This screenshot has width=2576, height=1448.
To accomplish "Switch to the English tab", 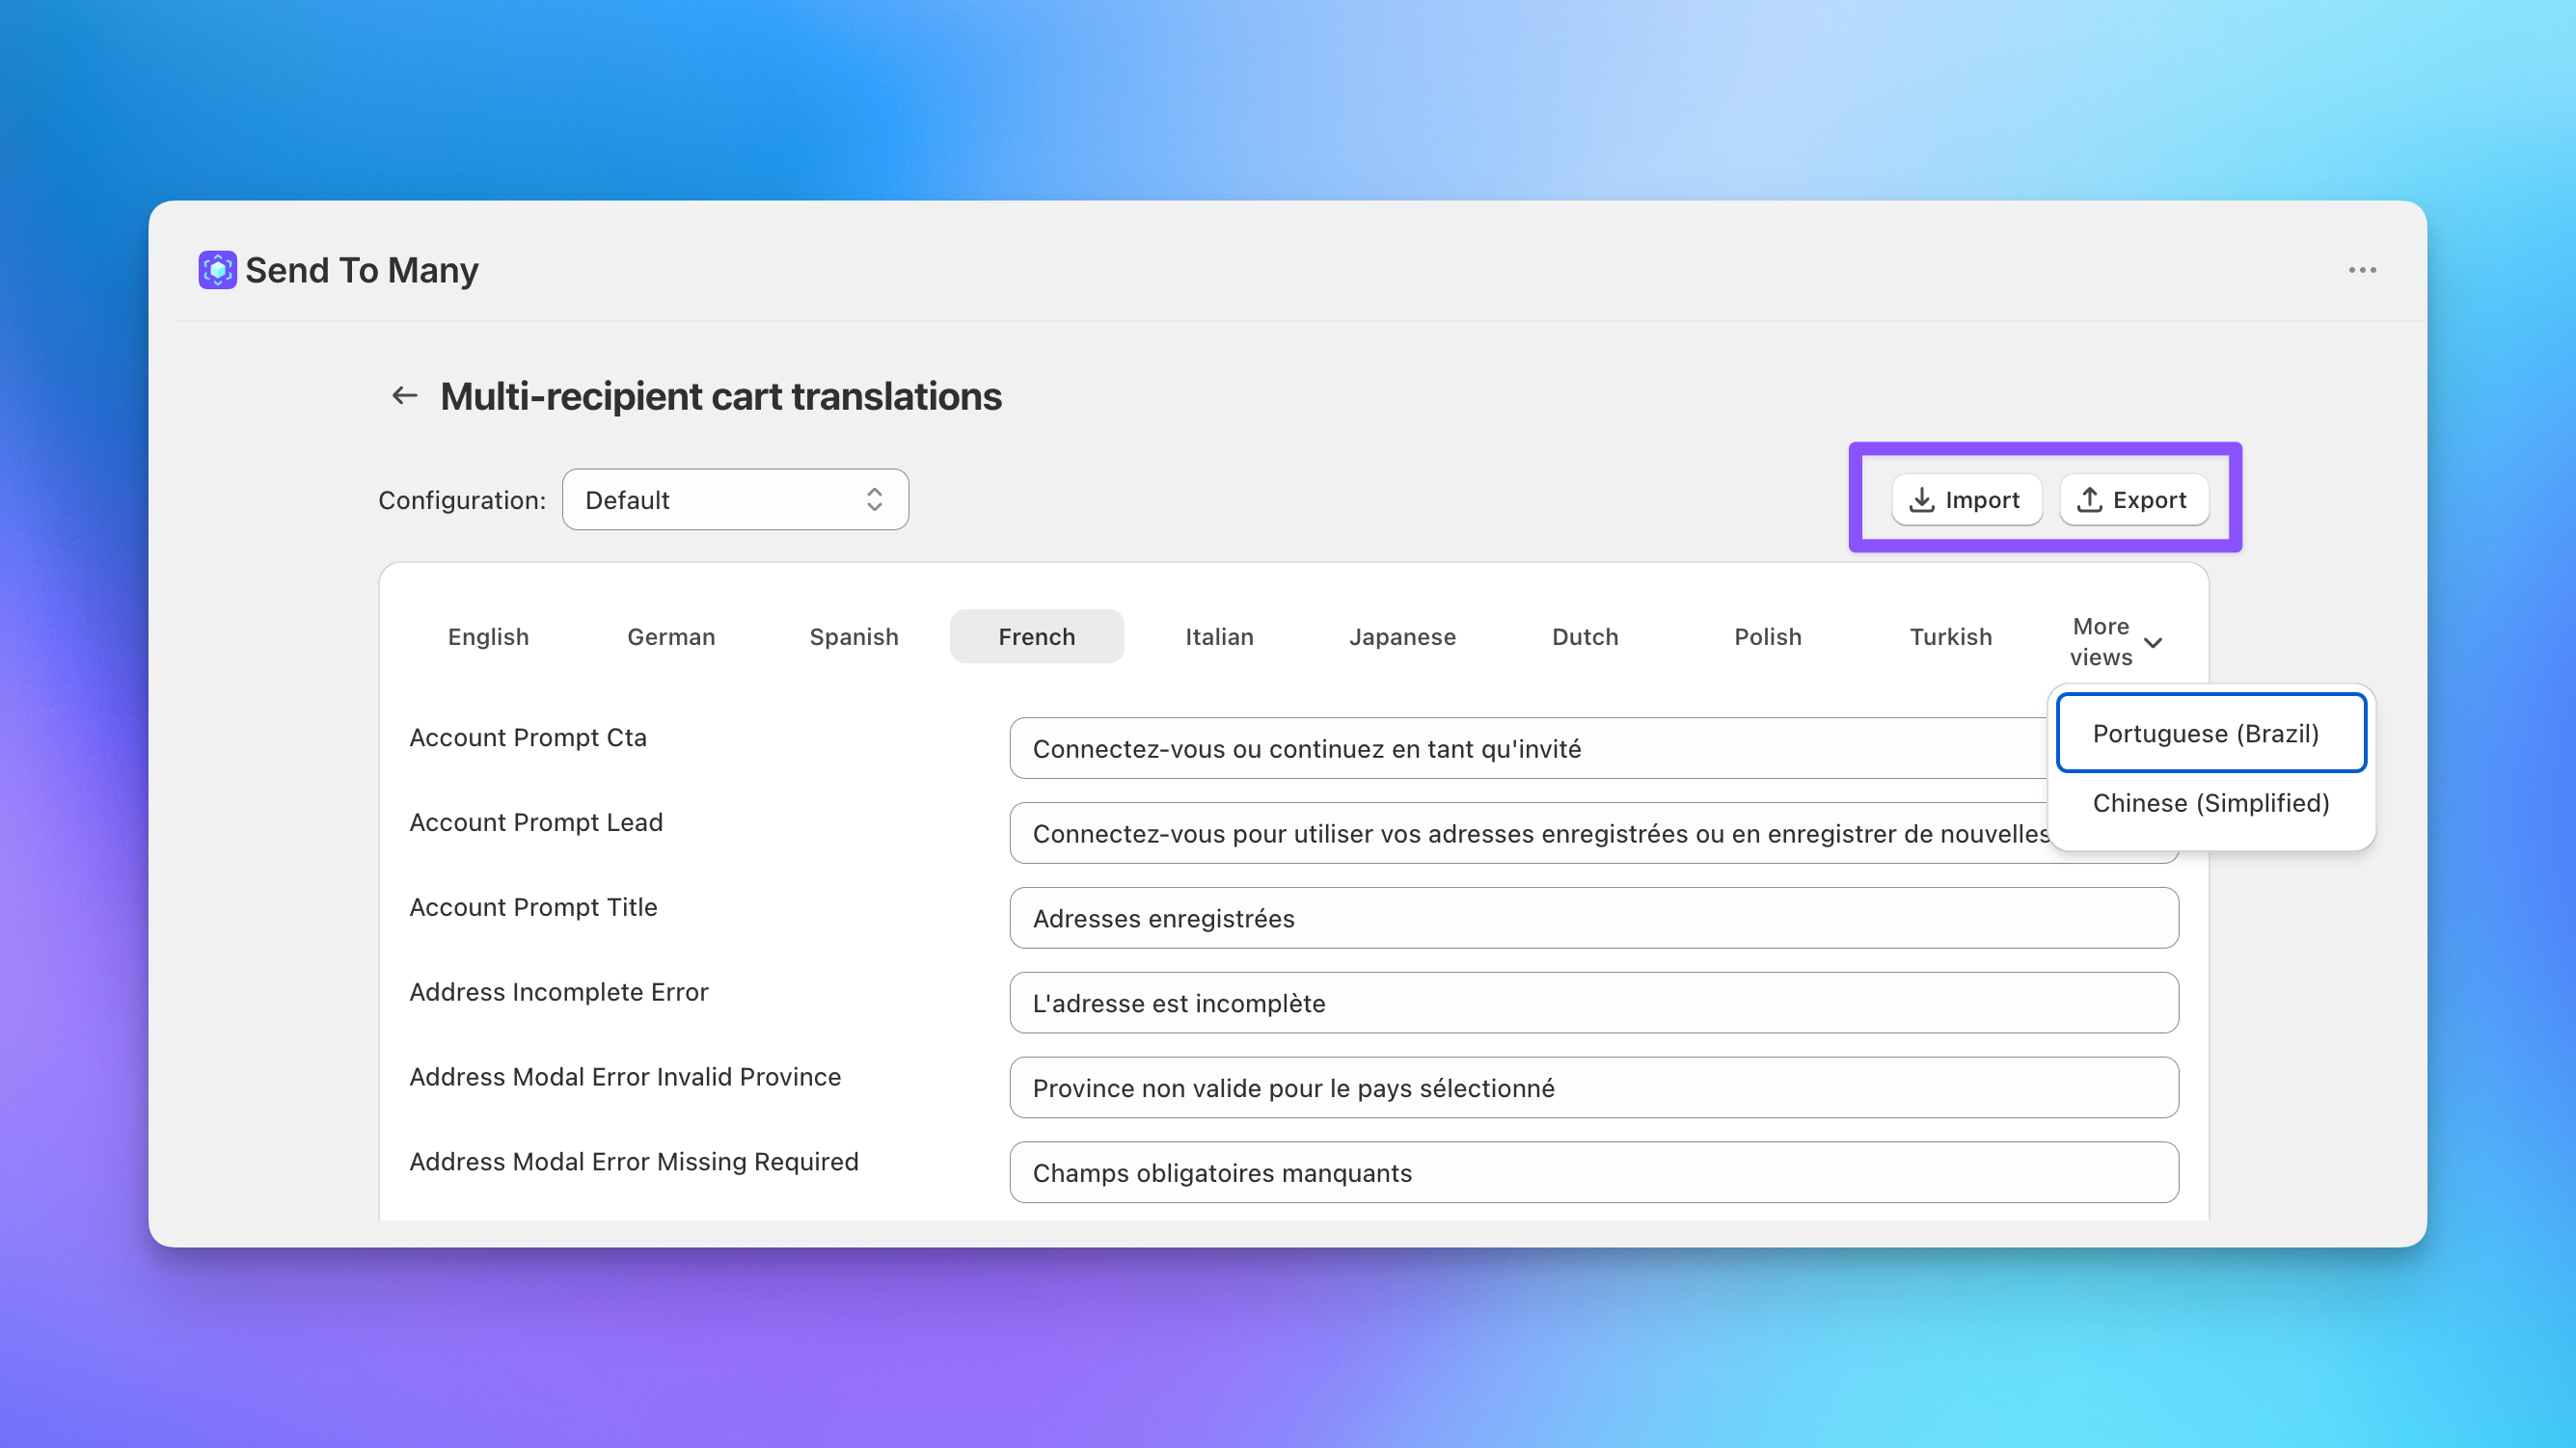I will pyautogui.click(x=488, y=636).
